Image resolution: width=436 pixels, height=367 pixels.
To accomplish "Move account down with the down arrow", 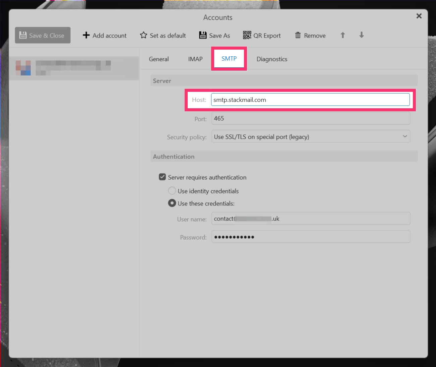I will tap(361, 35).
